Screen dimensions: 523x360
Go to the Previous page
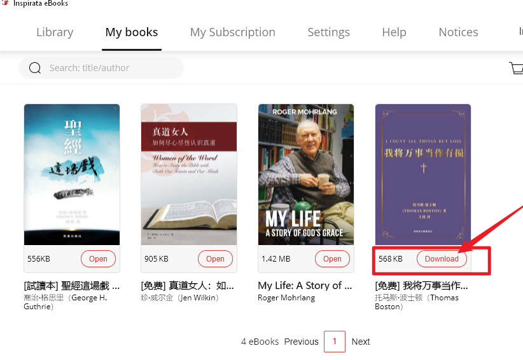(x=301, y=342)
